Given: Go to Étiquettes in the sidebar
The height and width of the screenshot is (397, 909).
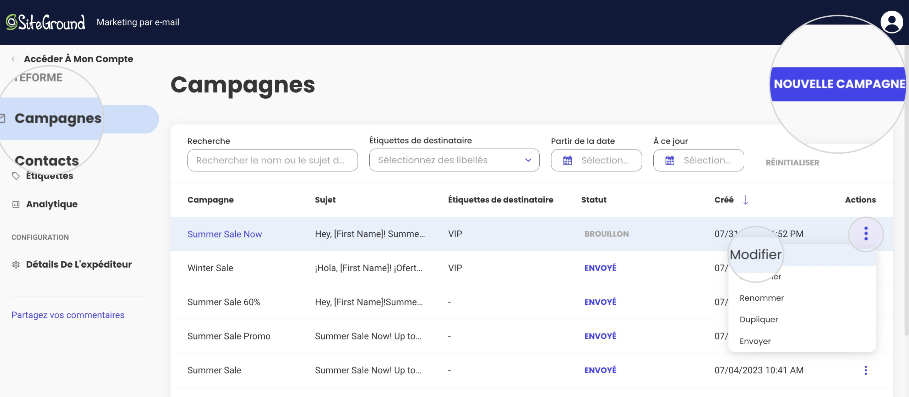Looking at the screenshot, I should (x=49, y=176).
